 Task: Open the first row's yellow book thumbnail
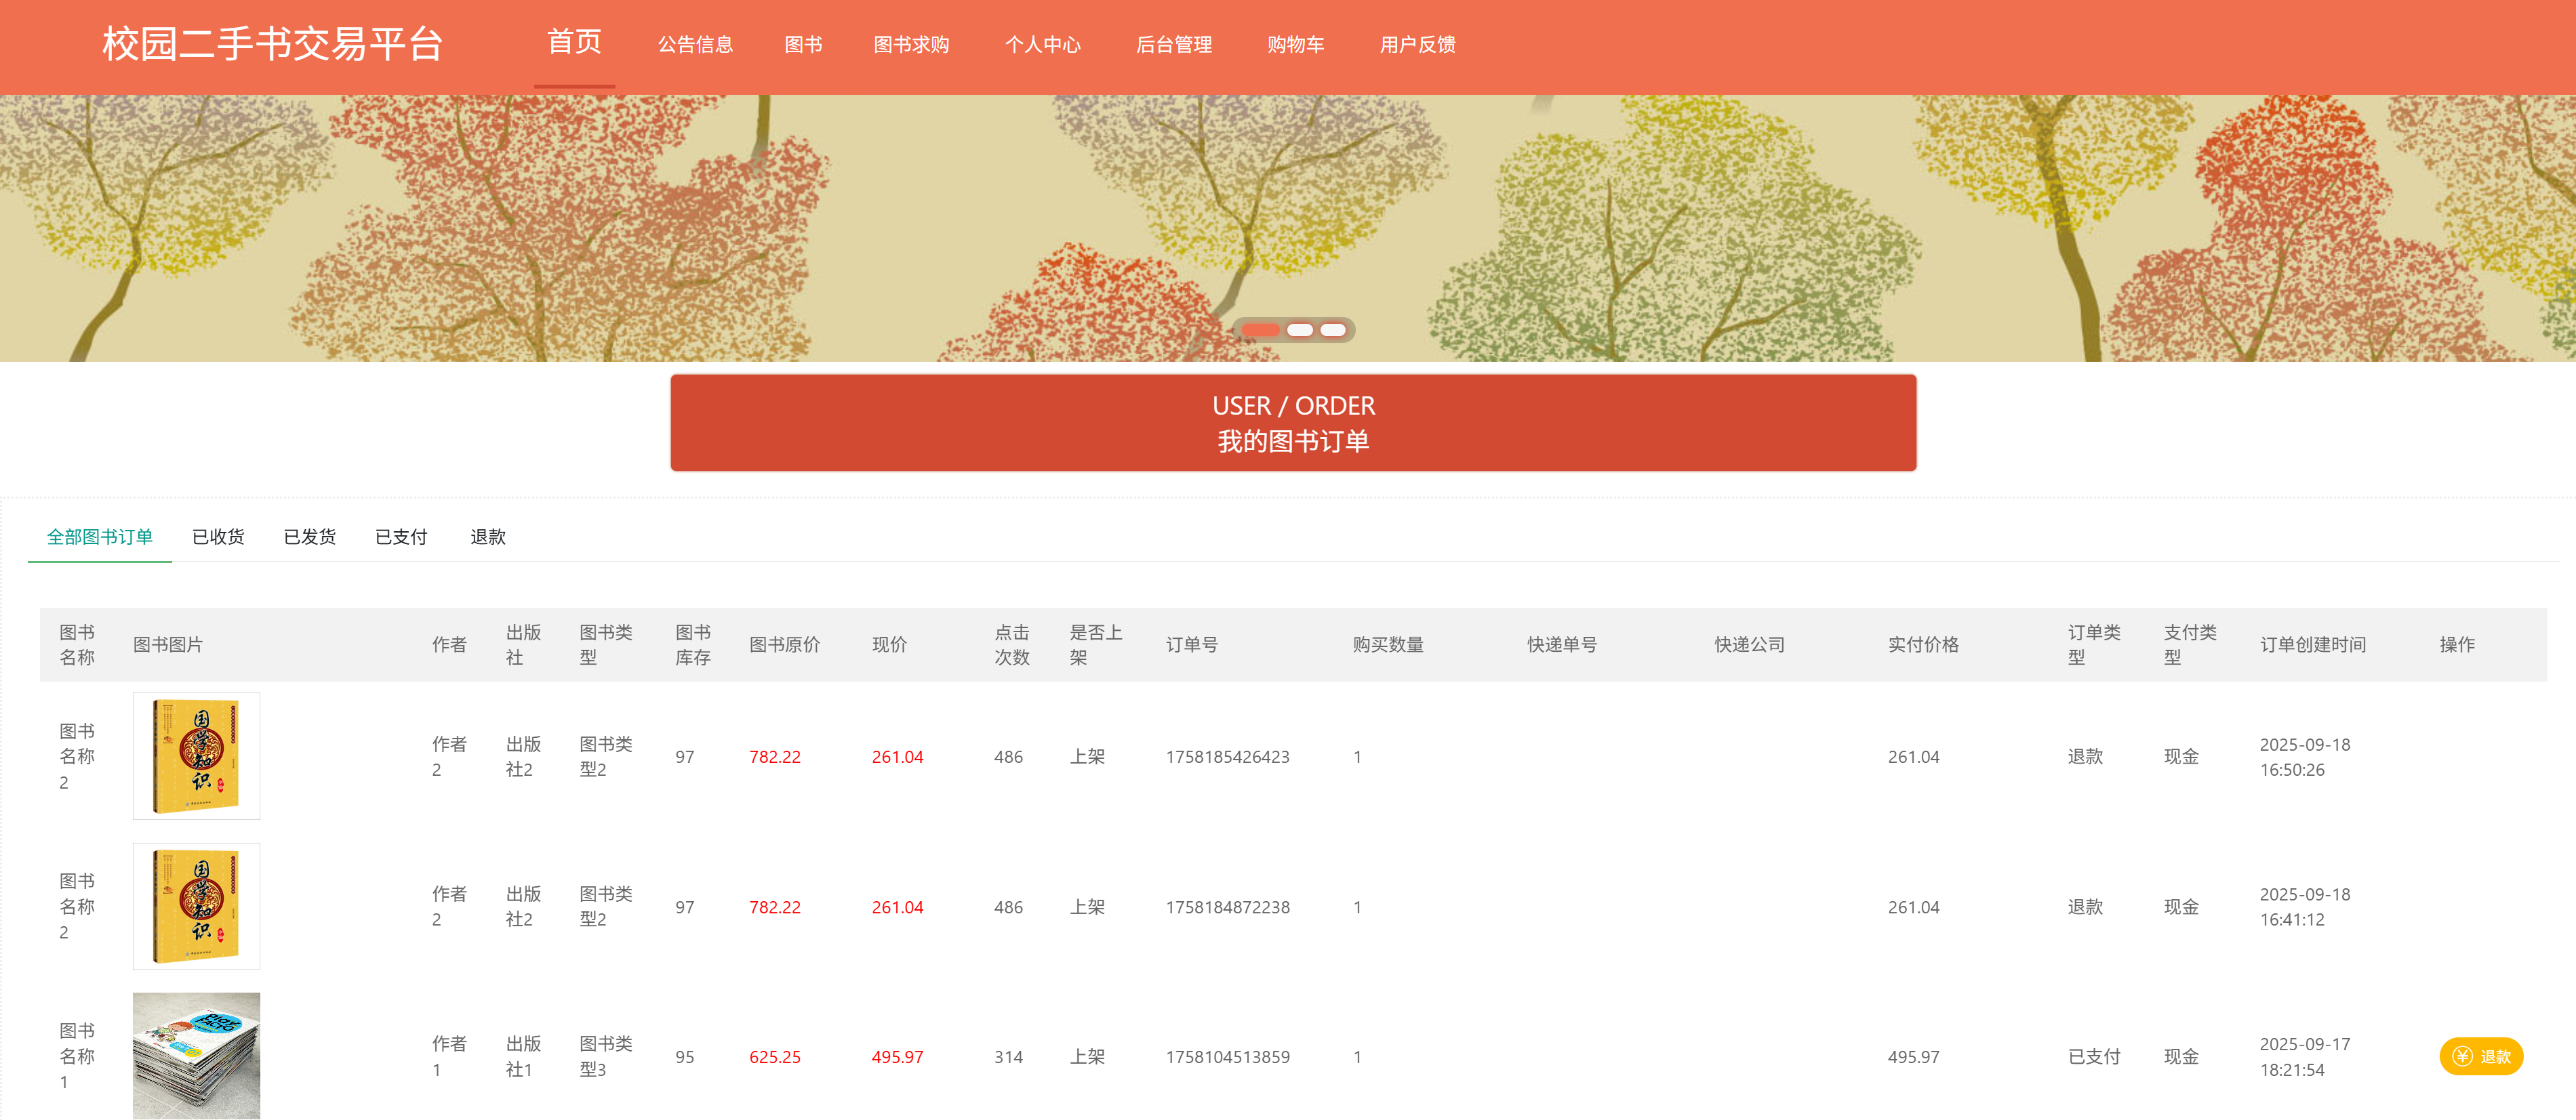[196, 756]
